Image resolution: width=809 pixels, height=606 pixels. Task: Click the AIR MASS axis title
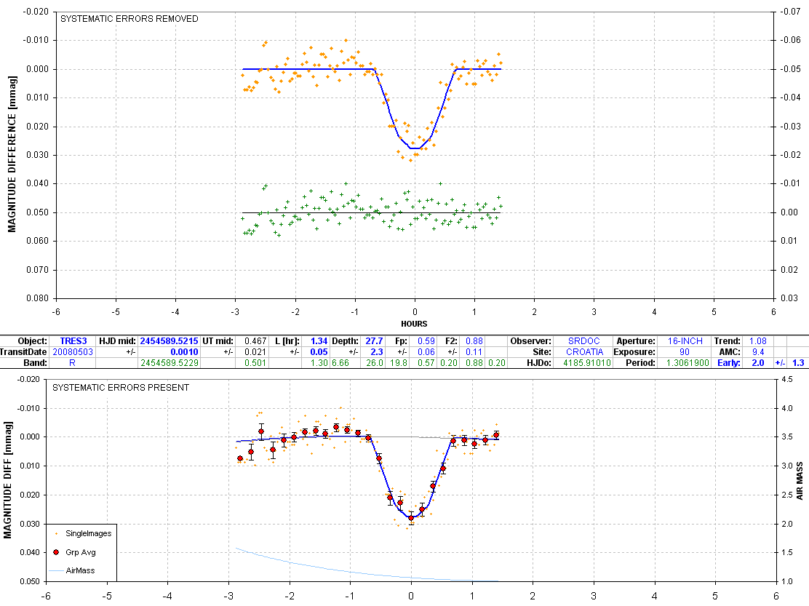pyautogui.click(x=800, y=481)
